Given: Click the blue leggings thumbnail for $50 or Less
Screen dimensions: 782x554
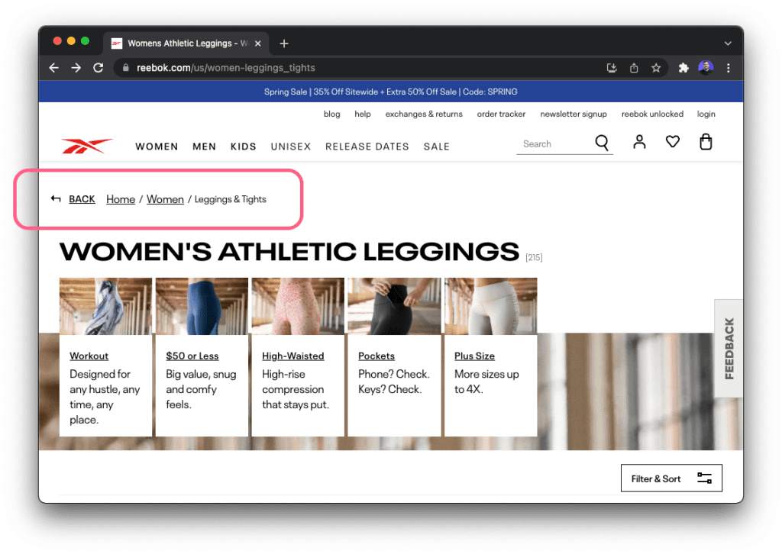Looking at the screenshot, I should (x=202, y=307).
